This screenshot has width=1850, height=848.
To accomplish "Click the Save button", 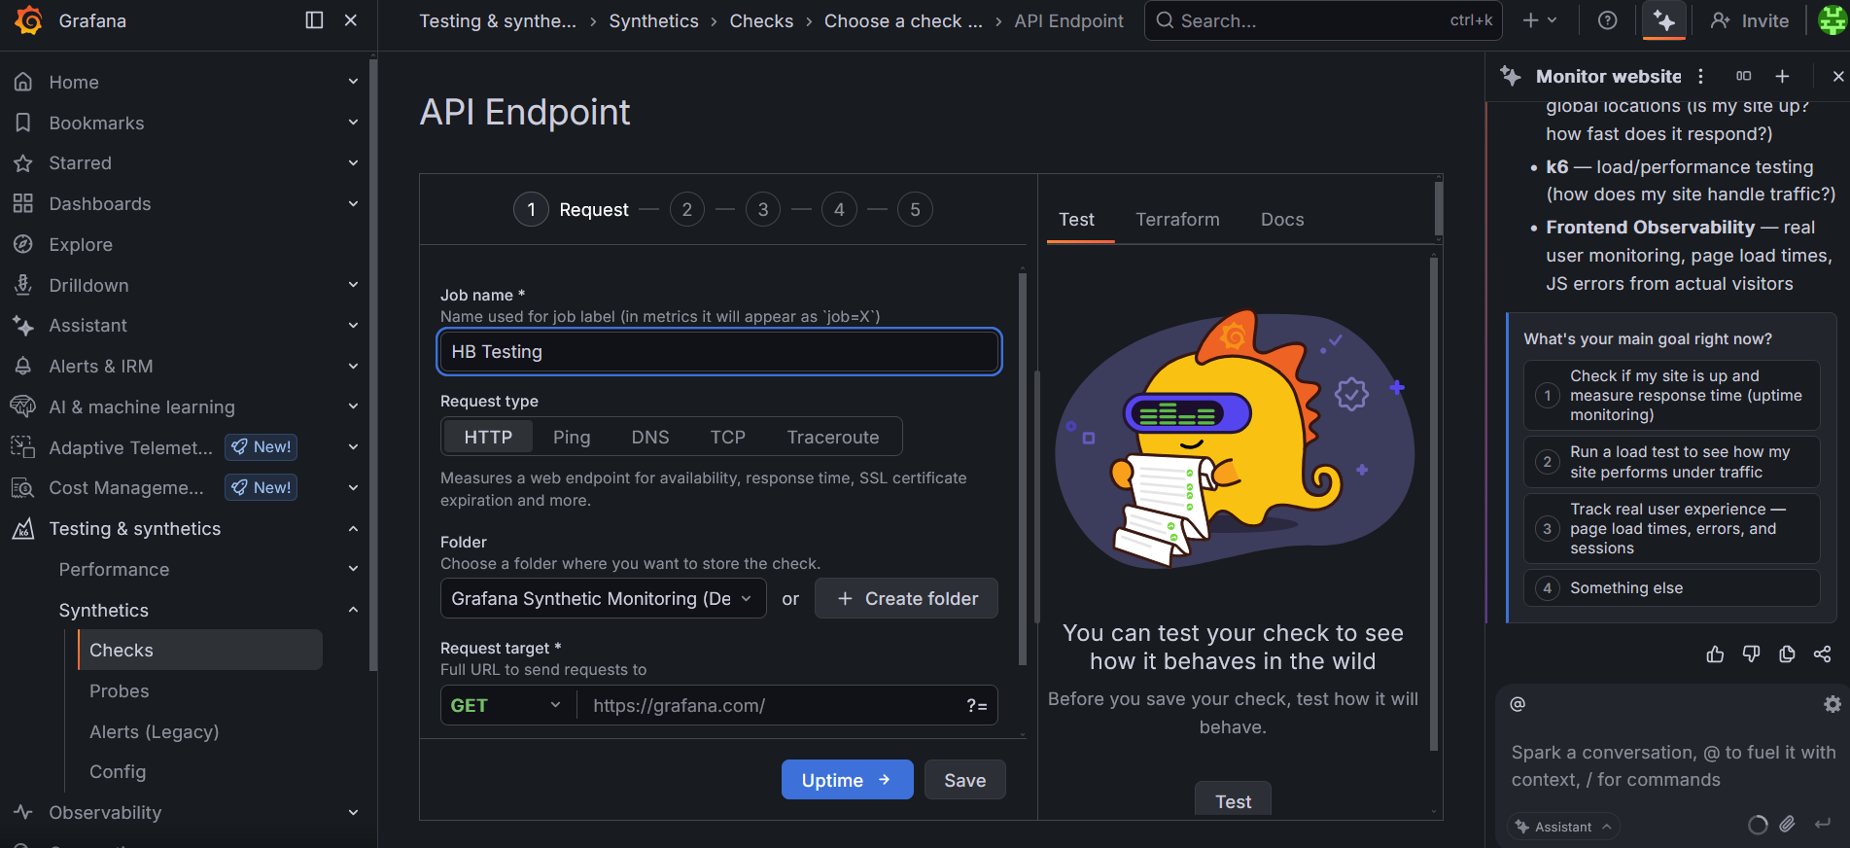I will pos(964,780).
